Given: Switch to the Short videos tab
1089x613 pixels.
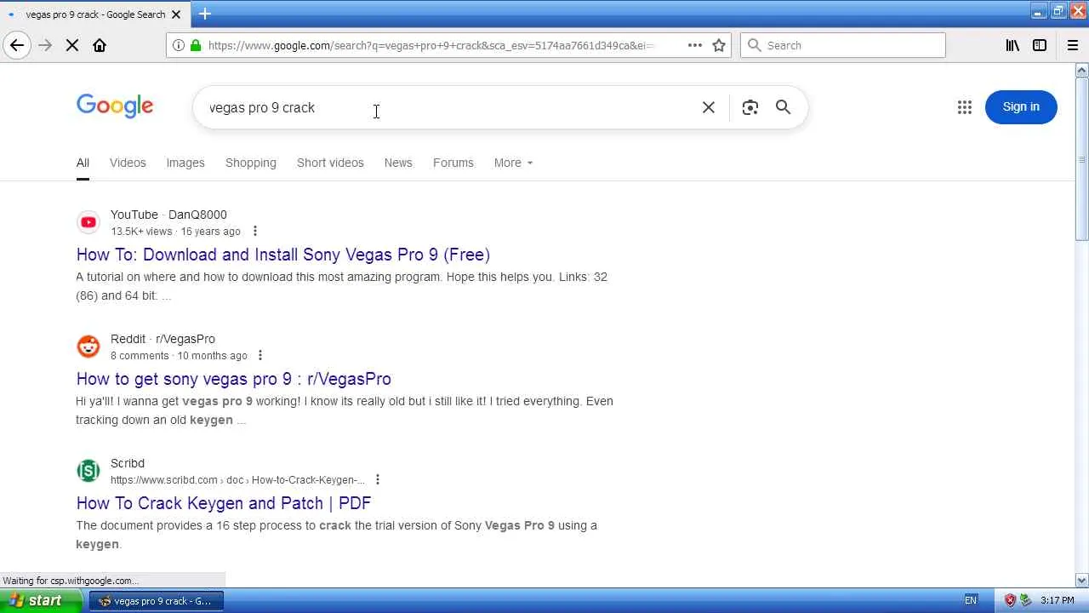Looking at the screenshot, I should [330, 163].
